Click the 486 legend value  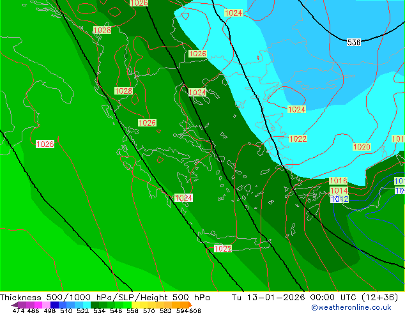click(33, 310)
